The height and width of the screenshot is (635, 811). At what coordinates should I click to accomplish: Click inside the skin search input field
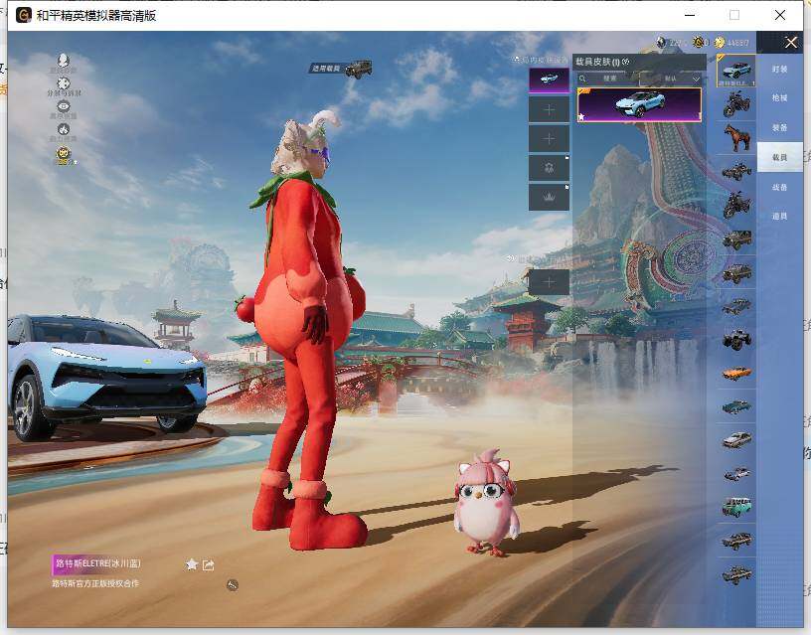pyautogui.click(x=611, y=78)
